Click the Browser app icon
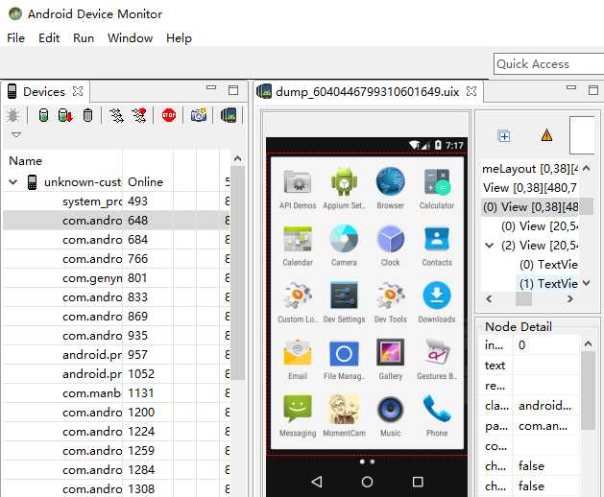Screen dimensions: 604x497 pyautogui.click(x=390, y=181)
